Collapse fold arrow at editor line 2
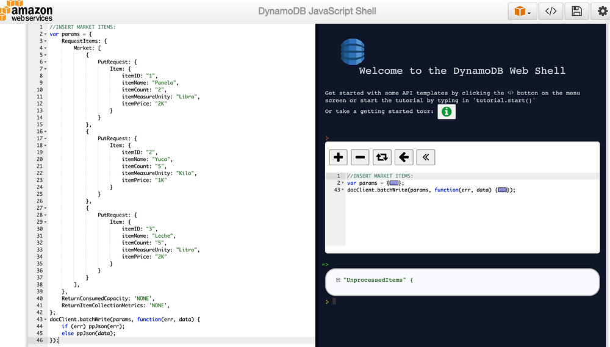This screenshot has width=610, height=347. [46, 34]
